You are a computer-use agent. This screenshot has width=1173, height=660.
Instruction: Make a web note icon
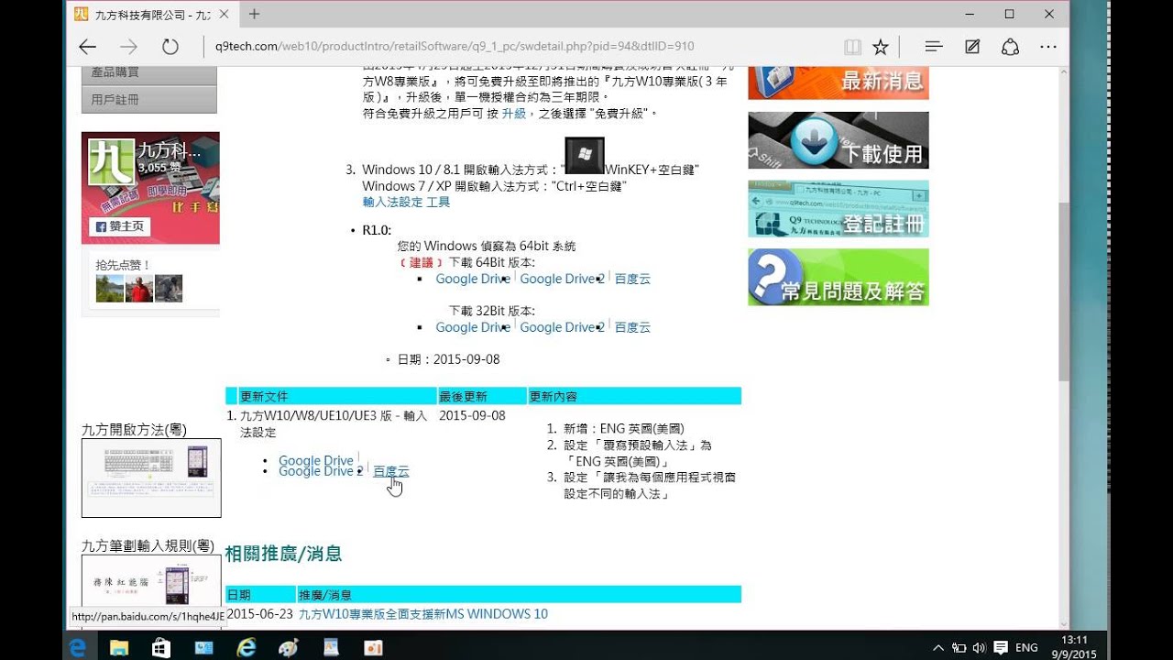pos(972,47)
